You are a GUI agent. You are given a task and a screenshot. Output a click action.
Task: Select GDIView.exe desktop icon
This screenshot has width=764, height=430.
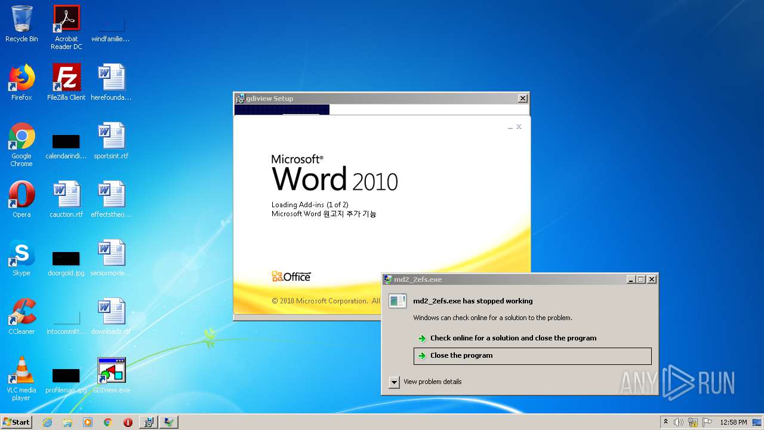click(111, 375)
